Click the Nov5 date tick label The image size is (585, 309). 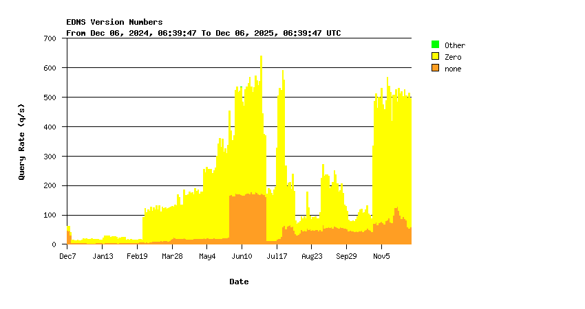(x=381, y=256)
